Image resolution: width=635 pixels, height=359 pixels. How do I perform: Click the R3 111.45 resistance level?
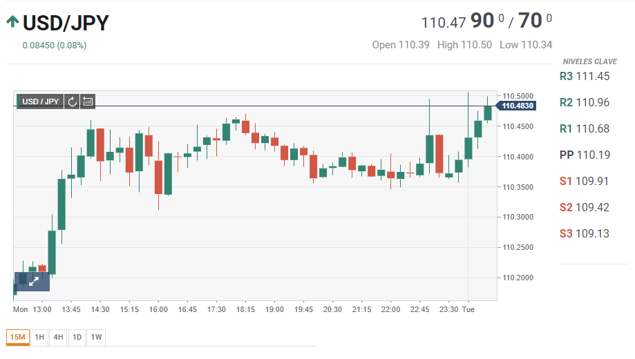point(585,76)
